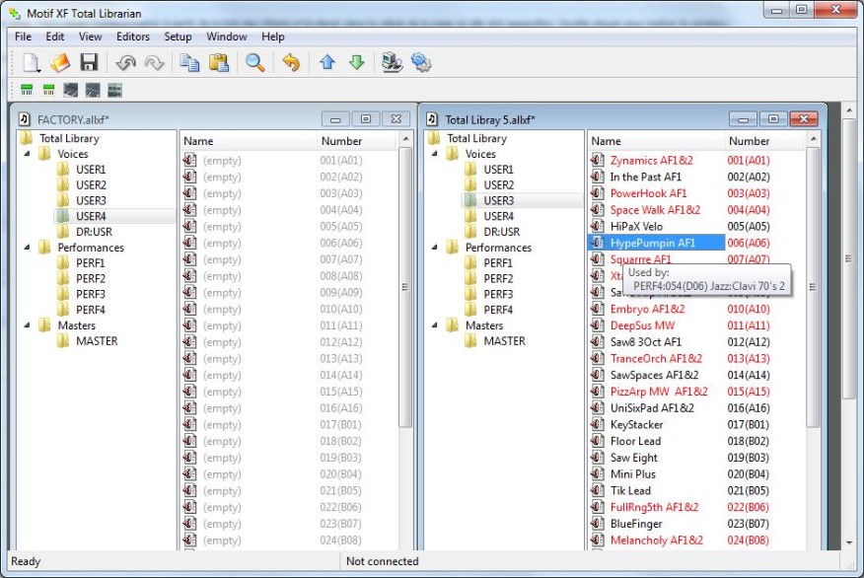Click folder icon of PERF3 in FACTORY window
Image resolution: width=864 pixels, height=578 pixels.
coord(63,294)
